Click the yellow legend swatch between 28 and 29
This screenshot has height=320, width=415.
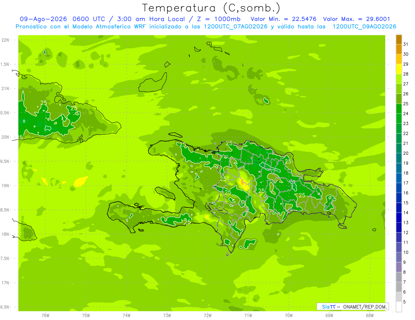click(399, 69)
